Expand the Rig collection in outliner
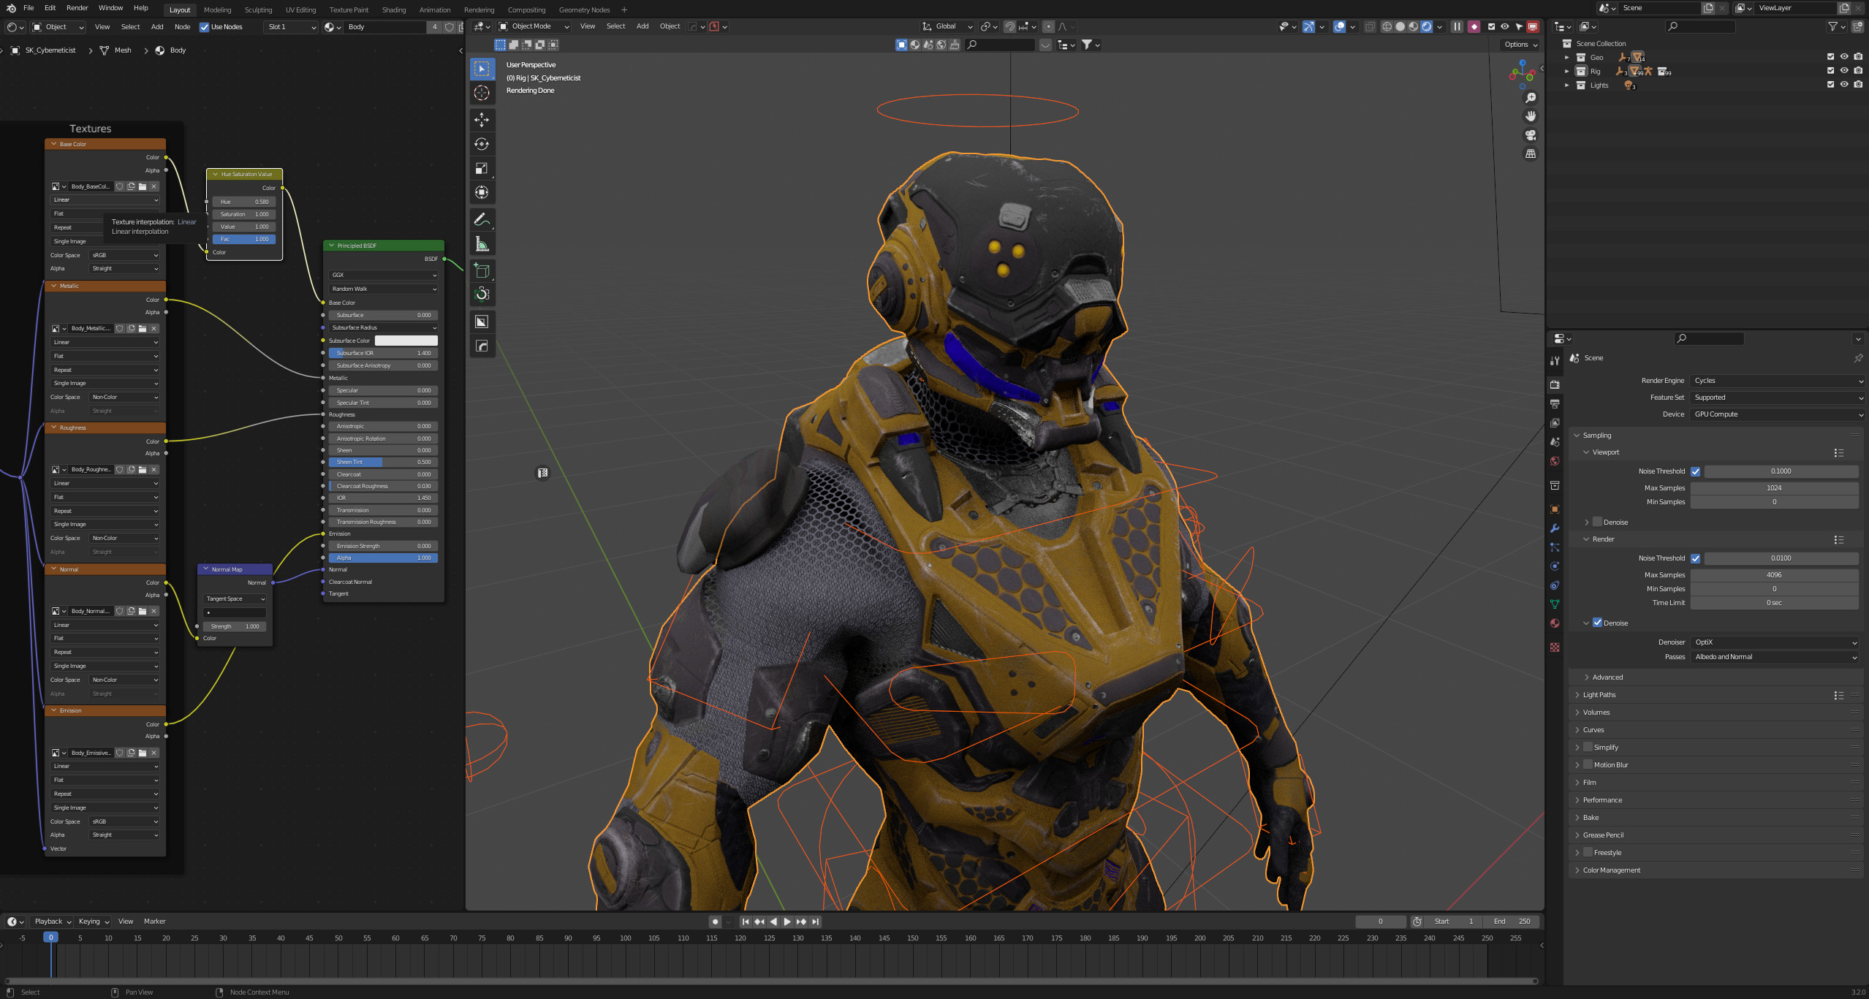Image resolution: width=1869 pixels, height=999 pixels. coord(1566,72)
